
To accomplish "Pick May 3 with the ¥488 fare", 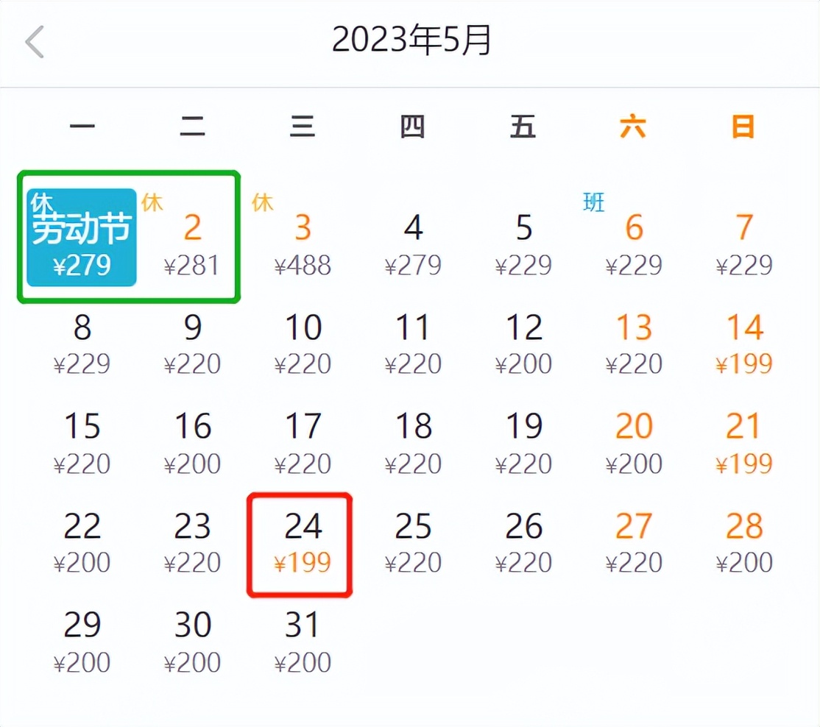I will [x=303, y=228].
